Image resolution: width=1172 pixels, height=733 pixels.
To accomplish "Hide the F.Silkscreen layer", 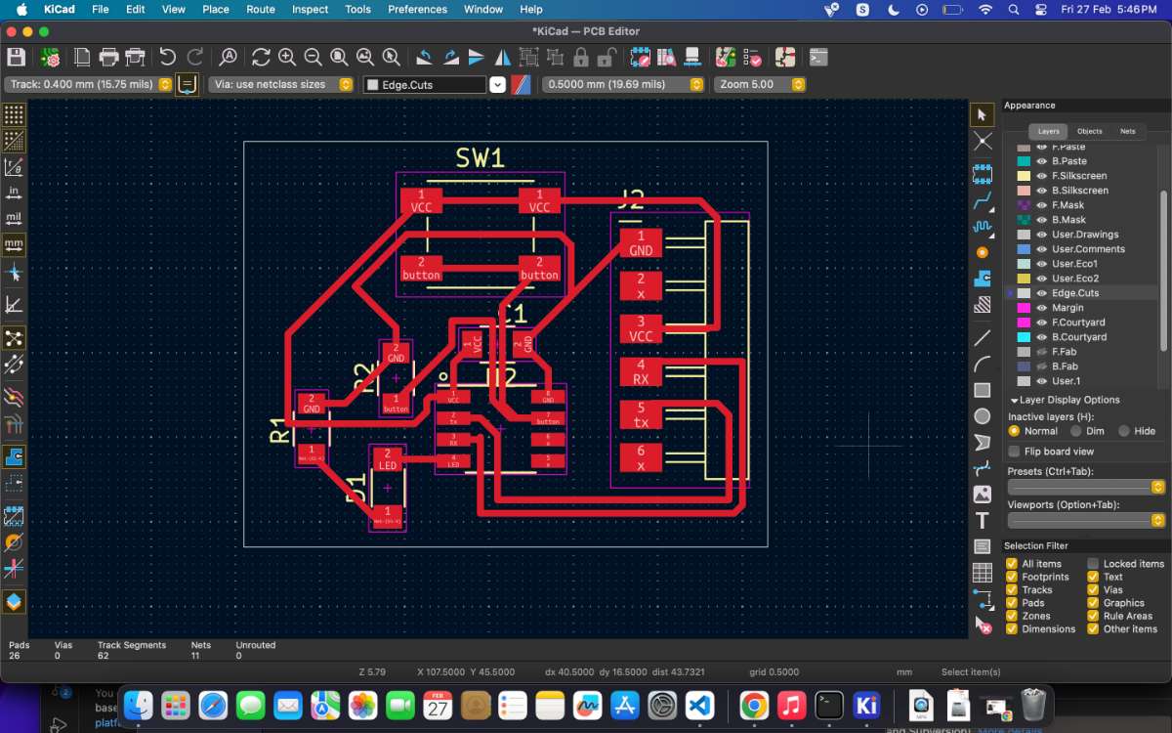I will [1041, 176].
